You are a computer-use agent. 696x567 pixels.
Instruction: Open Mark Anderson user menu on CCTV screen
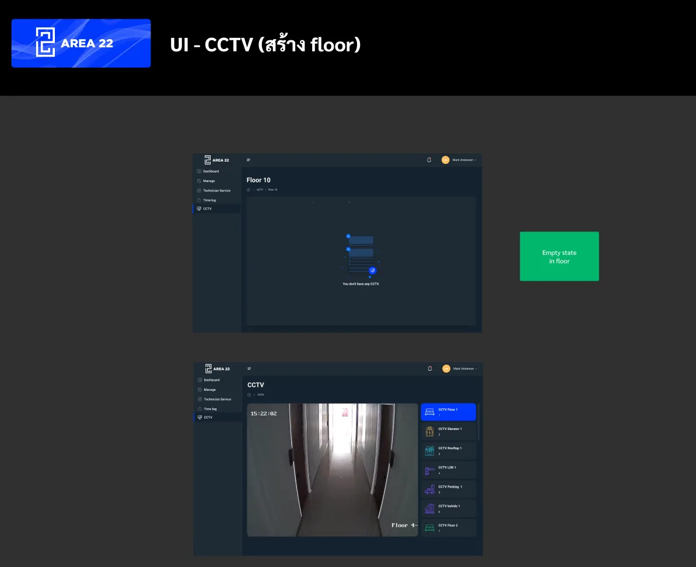pyautogui.click(x=460, y=369)
